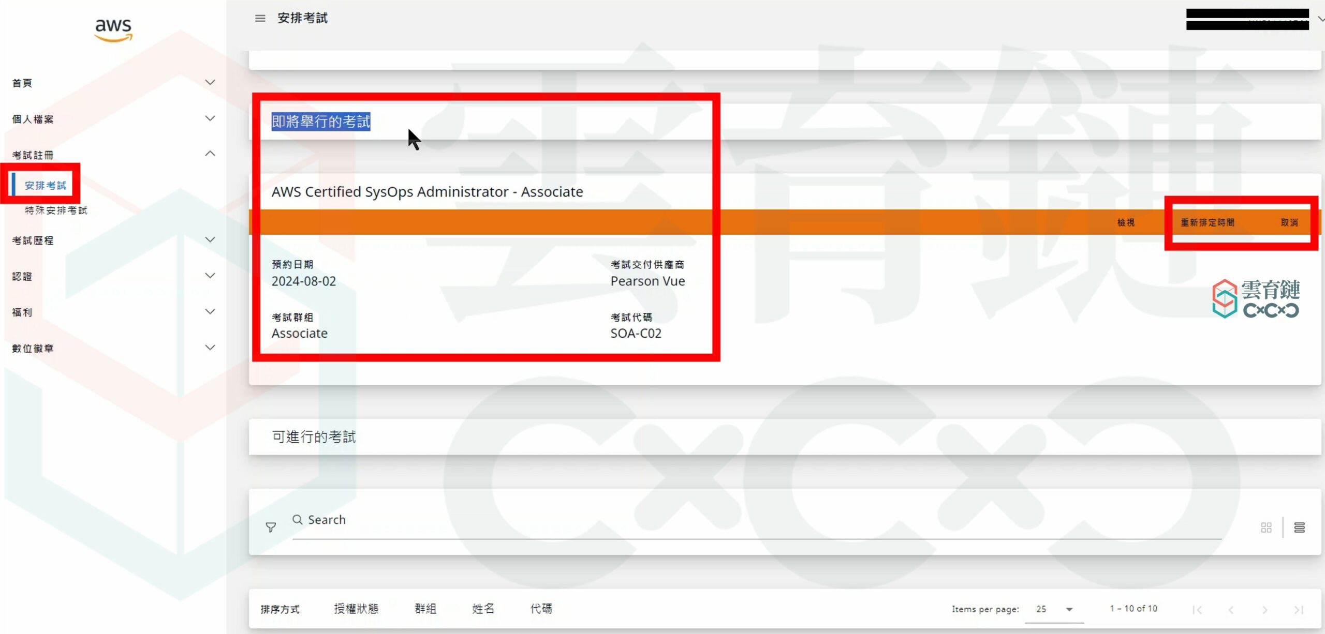Image resolution: width=1325 pixels, height=634 pixels.
Task: Go to next page icon
Action: click(x=1264, y=610)
